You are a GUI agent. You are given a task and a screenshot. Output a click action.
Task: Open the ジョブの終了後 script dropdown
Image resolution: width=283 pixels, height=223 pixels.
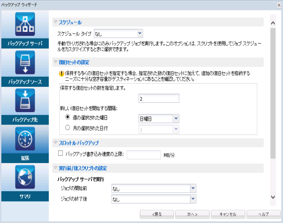pyautogui.click(x=154, y=199)
